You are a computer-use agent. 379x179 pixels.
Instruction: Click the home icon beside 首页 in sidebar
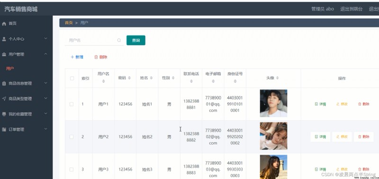click(4, 24)
